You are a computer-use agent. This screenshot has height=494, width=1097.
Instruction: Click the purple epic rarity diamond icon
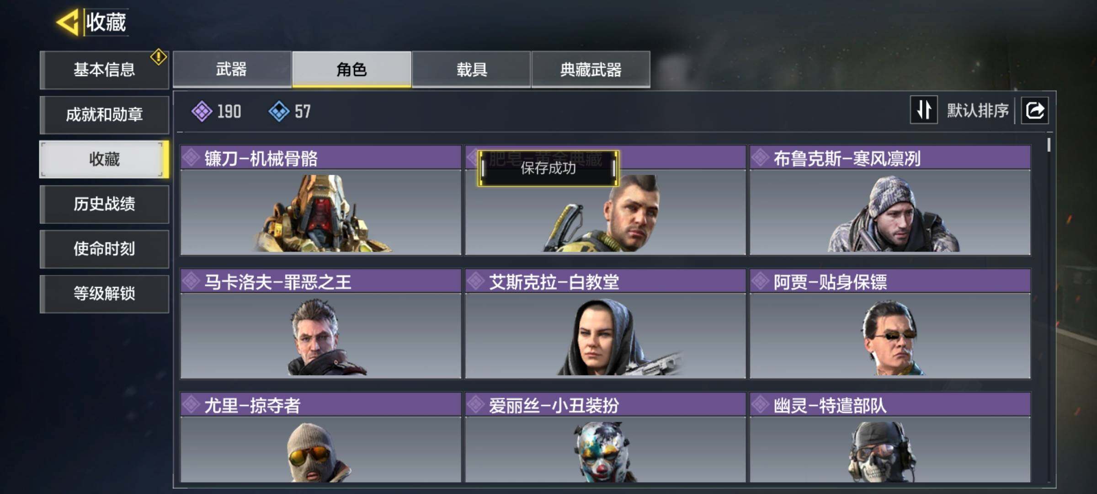pyautogui.click(x=202, y=111)
